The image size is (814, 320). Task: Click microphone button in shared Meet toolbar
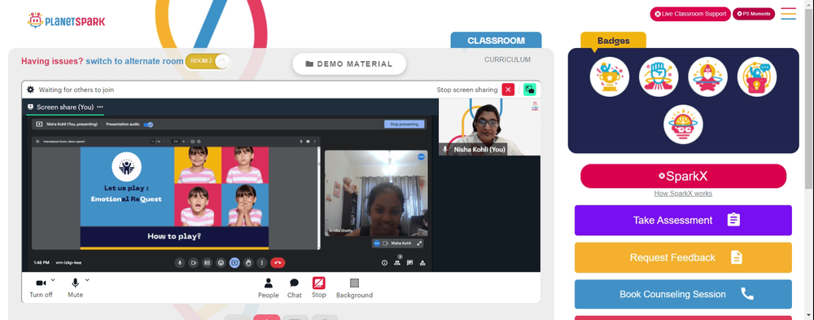(180, 263)
